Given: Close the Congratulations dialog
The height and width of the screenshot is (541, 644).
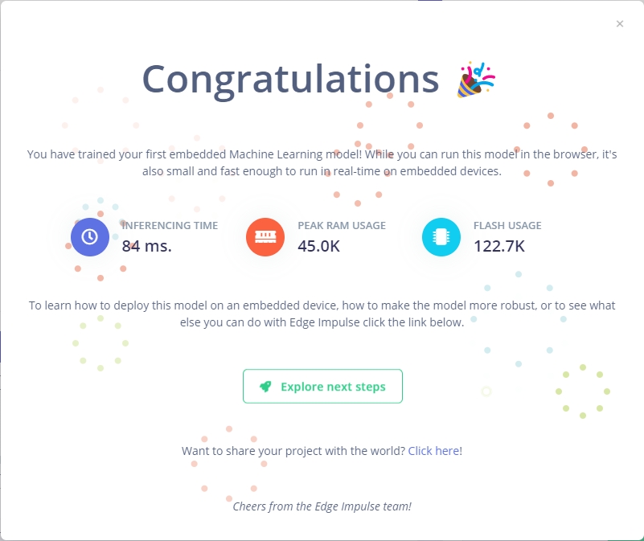Looking at the screenshot, I should click(620, 24).
